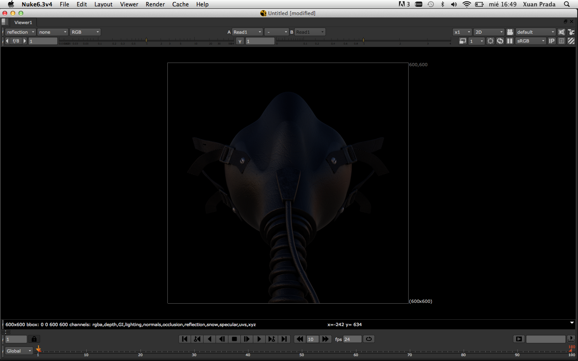Play backward button

210,339
